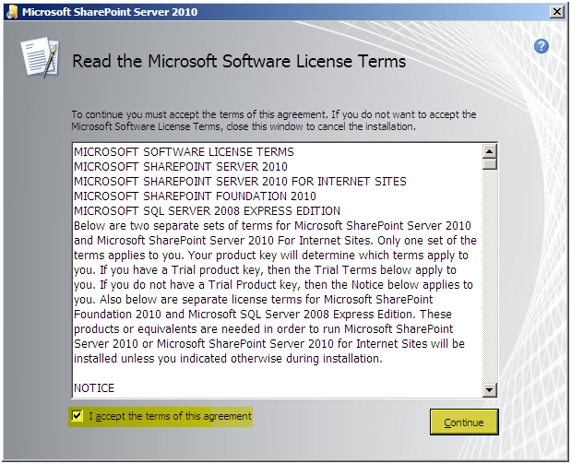
Task: Click the 'NOTICE' heading in license text
Action: pos(94,387)
